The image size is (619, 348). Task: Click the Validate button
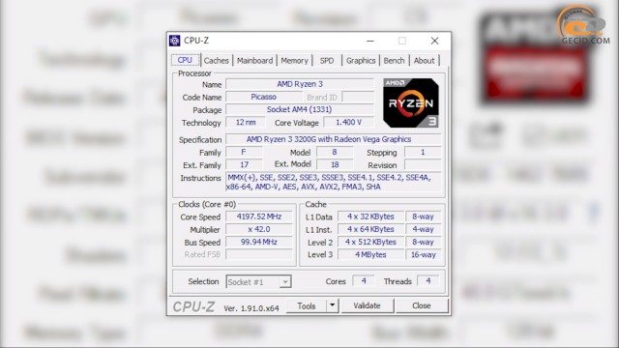(368, 305)
